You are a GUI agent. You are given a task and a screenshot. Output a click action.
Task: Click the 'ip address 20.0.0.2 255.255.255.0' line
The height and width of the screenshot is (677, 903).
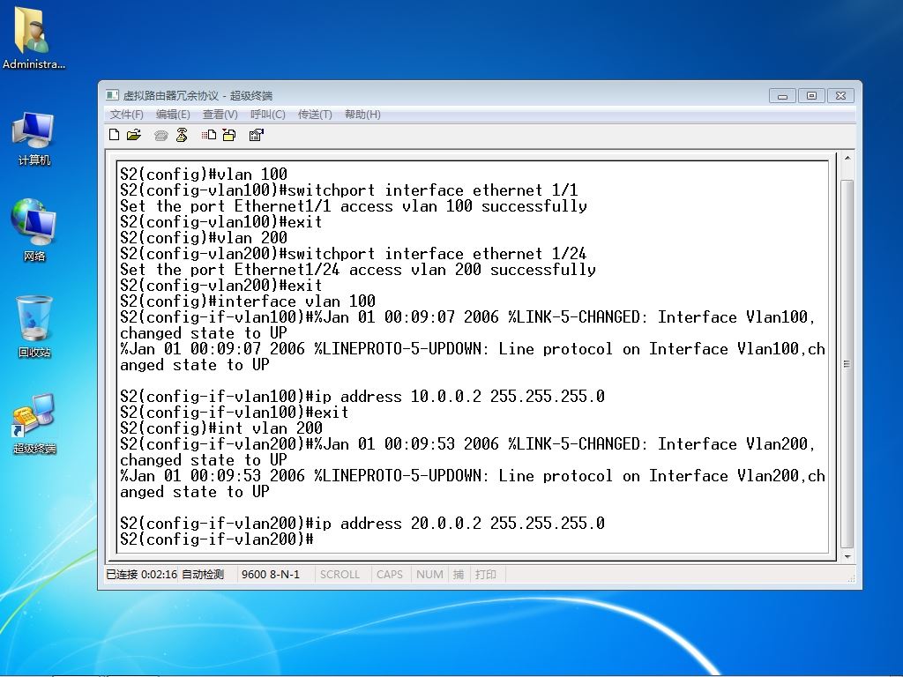pyautogui.click(x=362, y=523)
